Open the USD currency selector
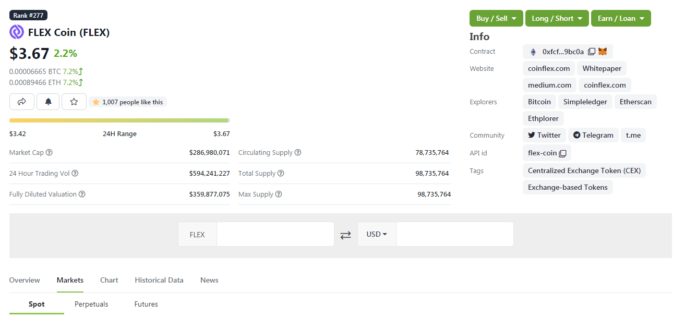 (x=377, y=234)
